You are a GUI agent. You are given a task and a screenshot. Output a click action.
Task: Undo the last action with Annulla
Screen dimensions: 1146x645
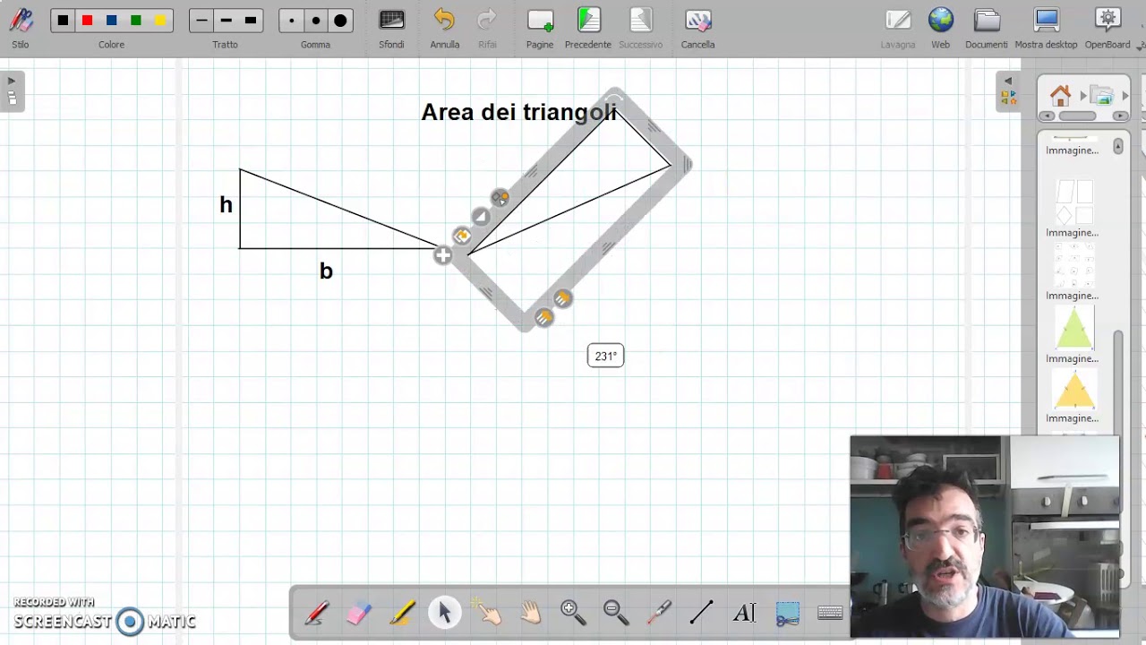click(x=444, y=27)
